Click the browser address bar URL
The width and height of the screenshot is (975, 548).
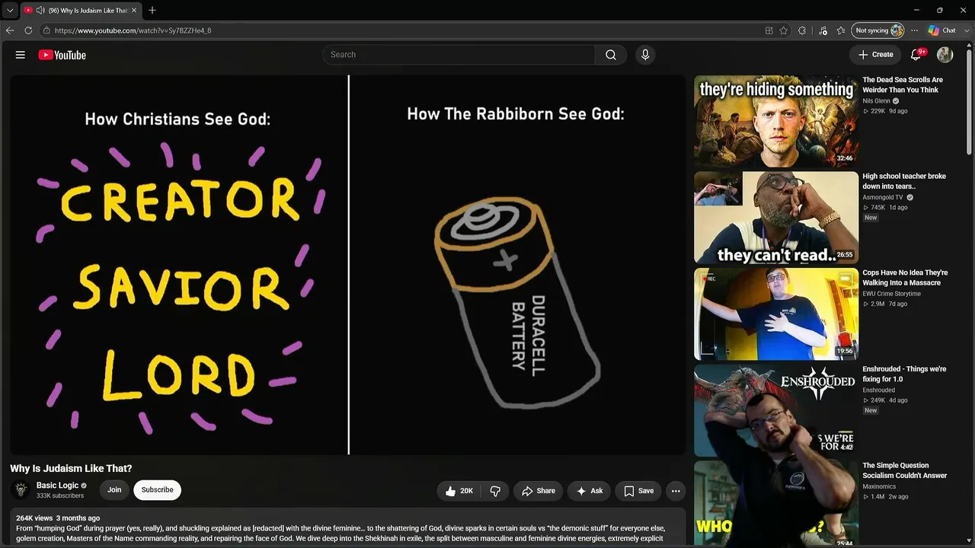[x=133, y=30]
